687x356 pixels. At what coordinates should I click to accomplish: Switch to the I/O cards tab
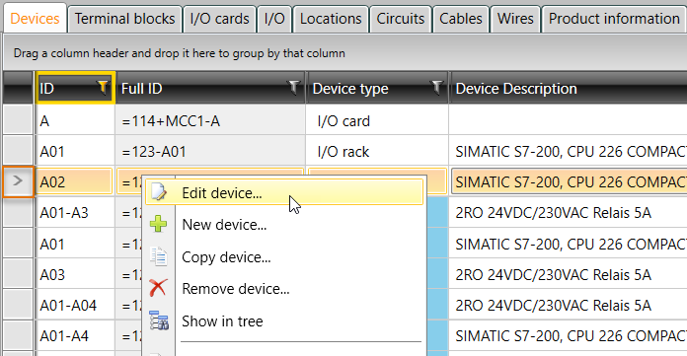(x=219, y=19)
